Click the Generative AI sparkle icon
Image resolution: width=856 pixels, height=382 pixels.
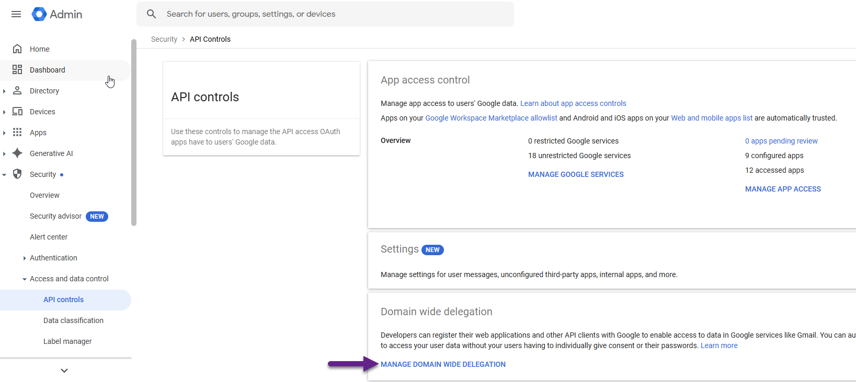(x=17, y=153)
